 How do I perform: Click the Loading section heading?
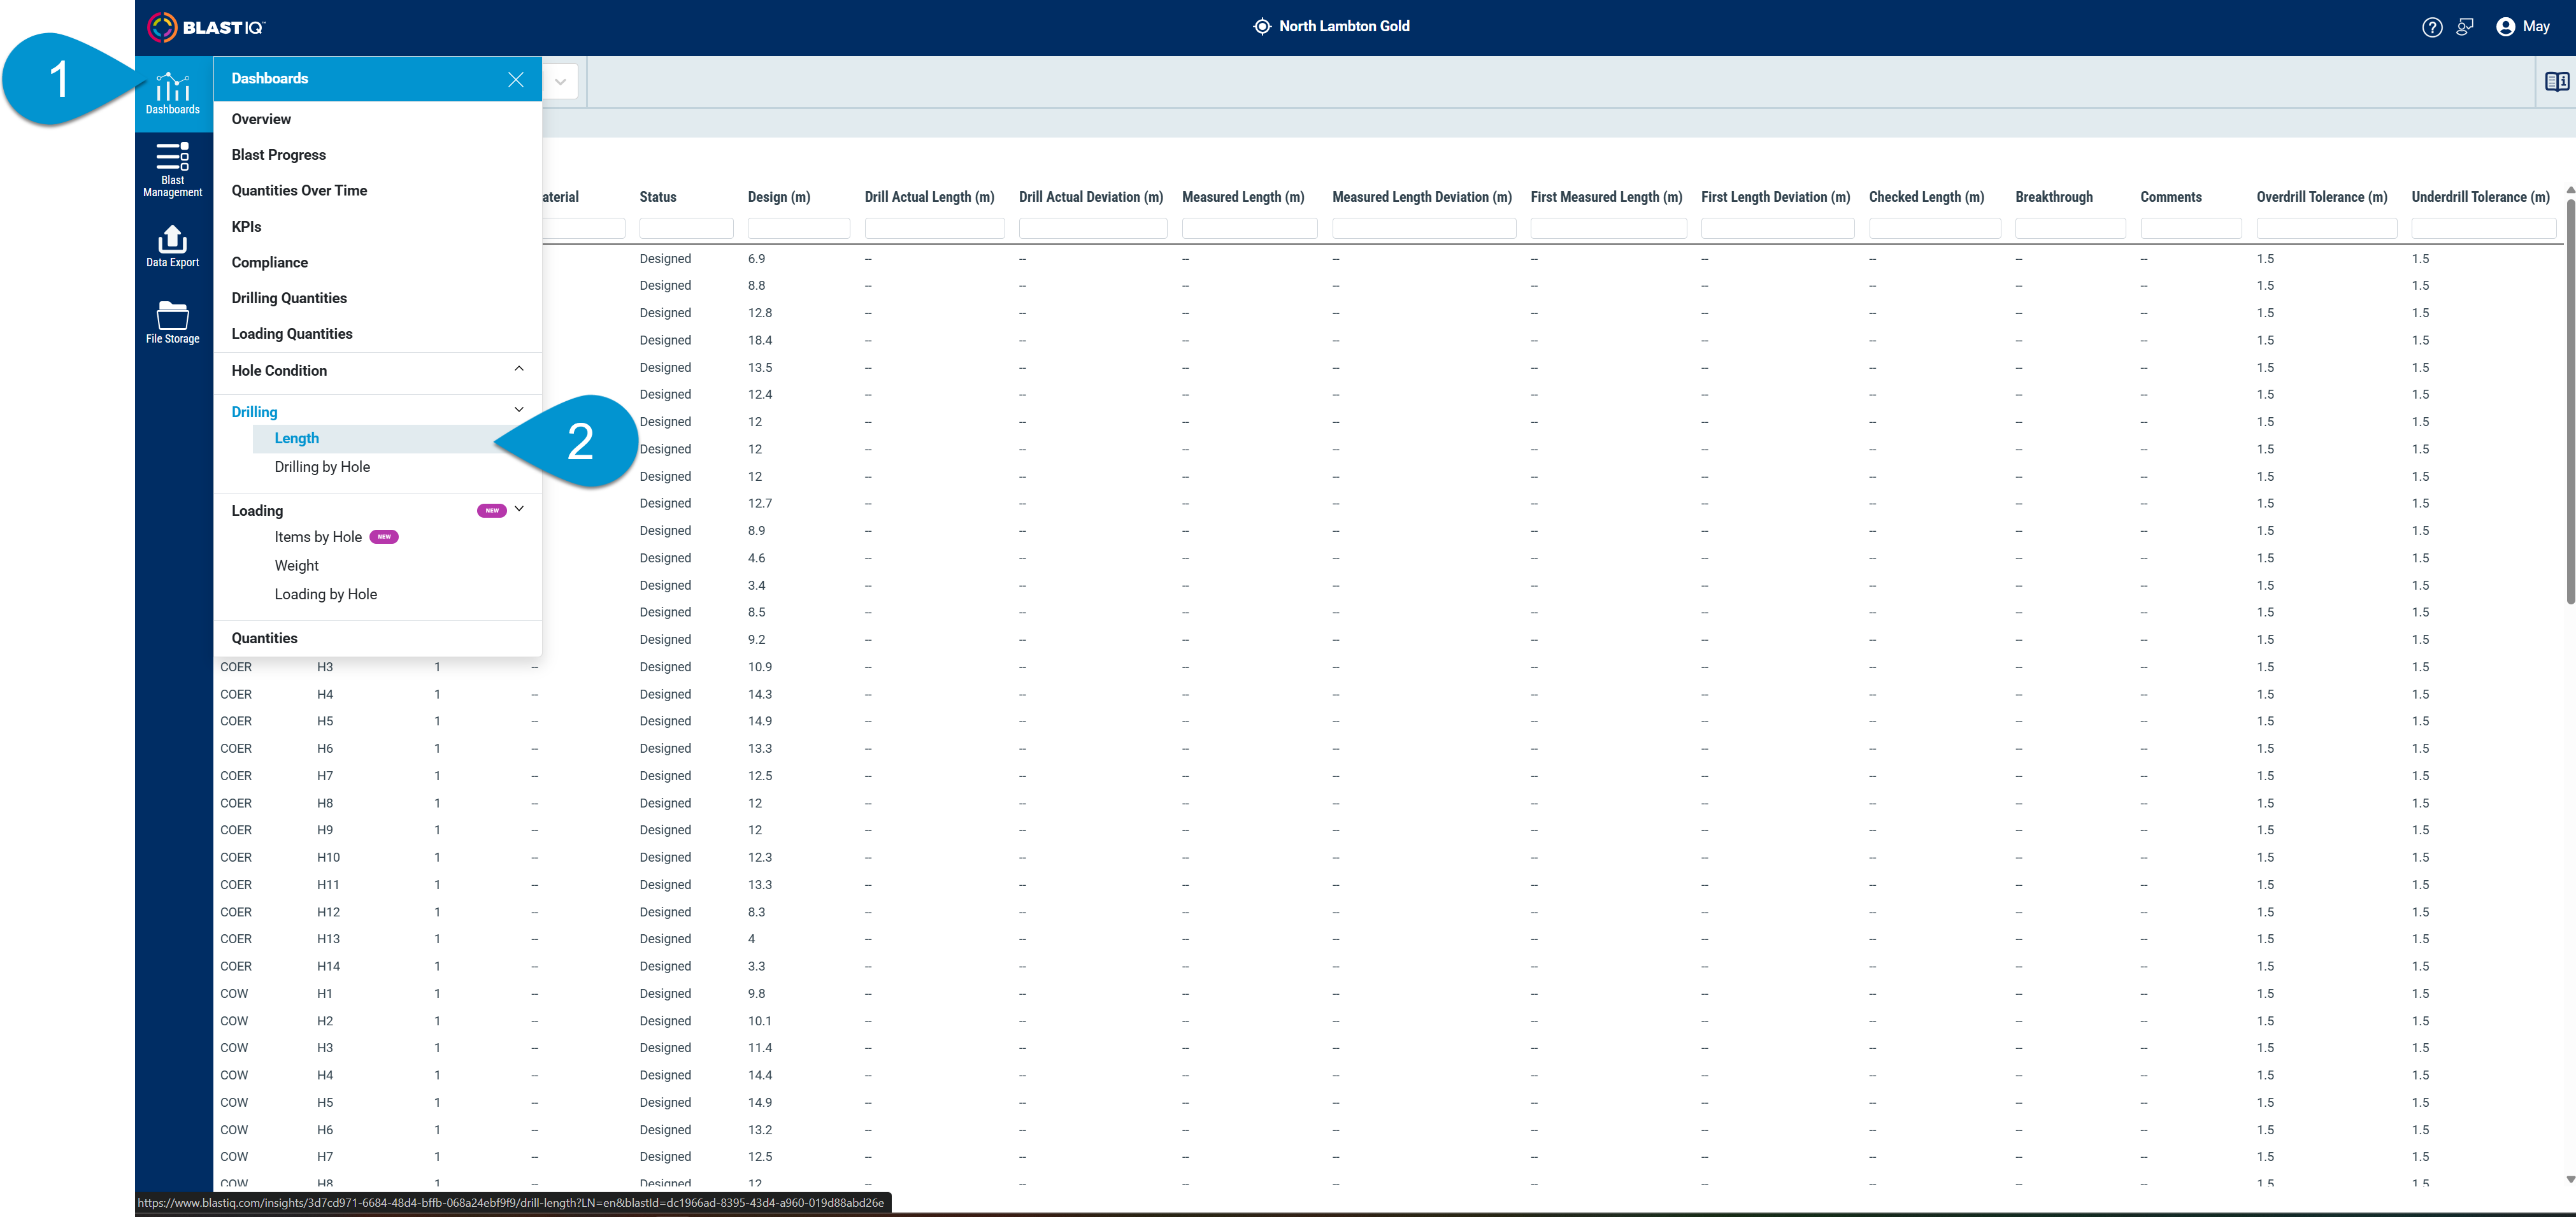click(257, 511)
